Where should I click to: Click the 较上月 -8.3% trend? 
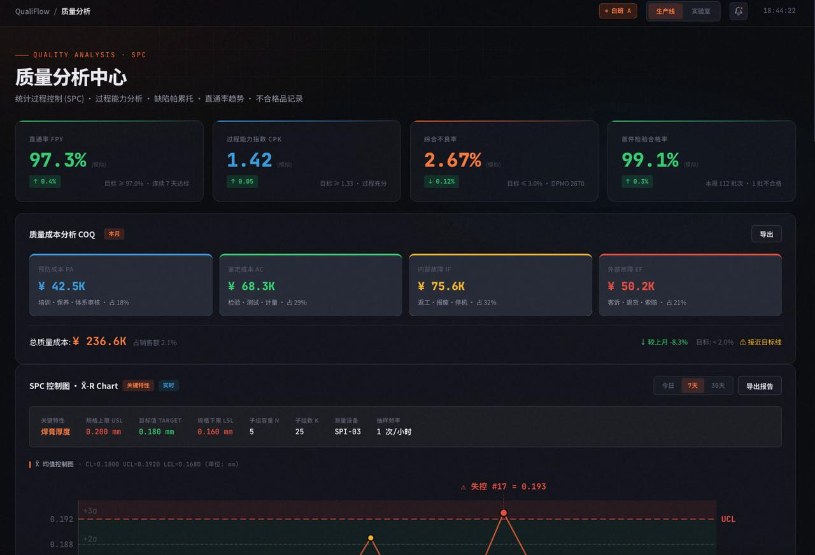pos(664,342)
